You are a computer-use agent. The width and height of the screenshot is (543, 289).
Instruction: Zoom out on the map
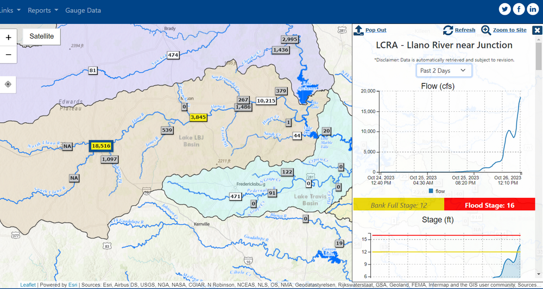(x=8, y=54)
